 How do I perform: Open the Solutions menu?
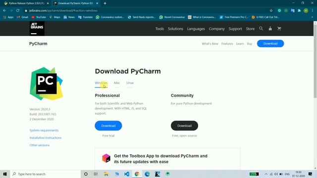pos(175,29)
